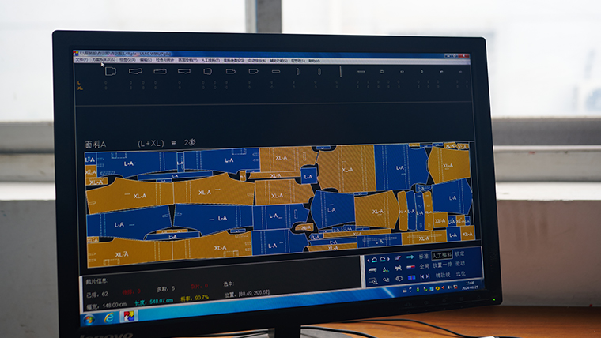Select the lasso ellipse icon in the toolbox
Image resolution: width=601 pixels, height=338 pixels.
[399, 279]
